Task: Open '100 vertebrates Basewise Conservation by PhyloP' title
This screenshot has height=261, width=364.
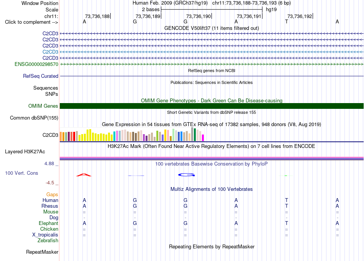Action: click(212, 164)
